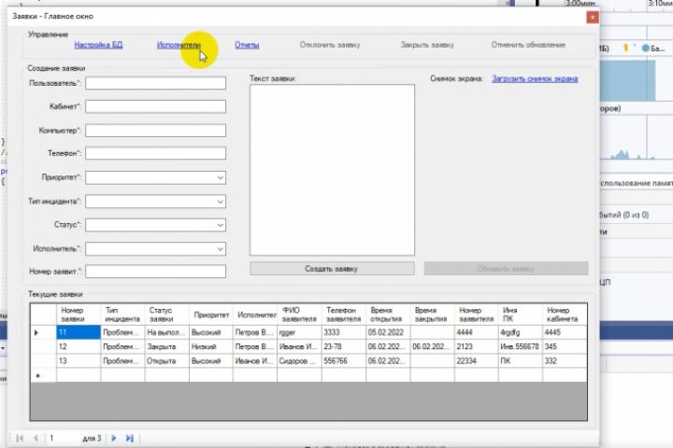Open the Отчеты link
This screenshot has height=448, width=673.
(x=247, y=45)
